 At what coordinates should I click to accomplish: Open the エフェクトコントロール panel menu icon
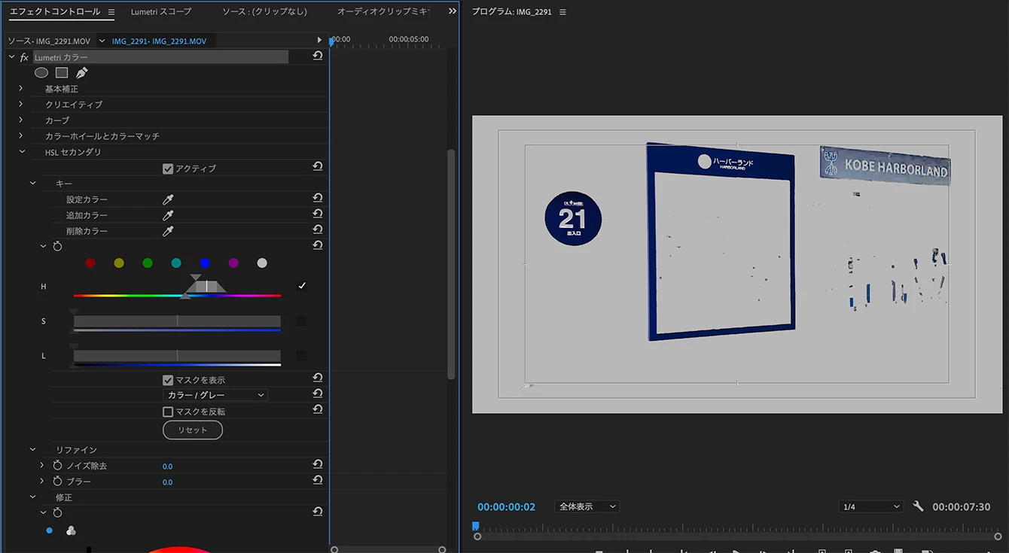tap(111, 12)
